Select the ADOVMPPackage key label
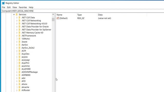The width and height of the screenshot is (164, 92). (x=30, y=72)
